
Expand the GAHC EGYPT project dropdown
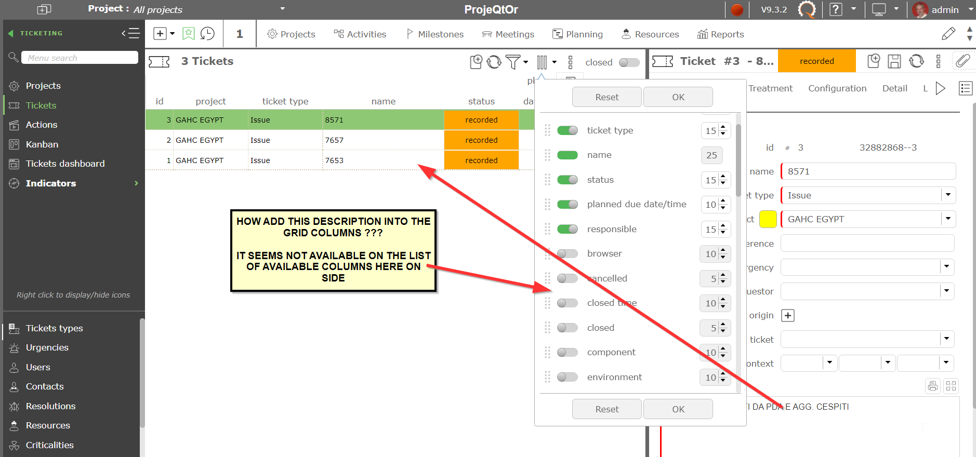click(x=948, y=219)
